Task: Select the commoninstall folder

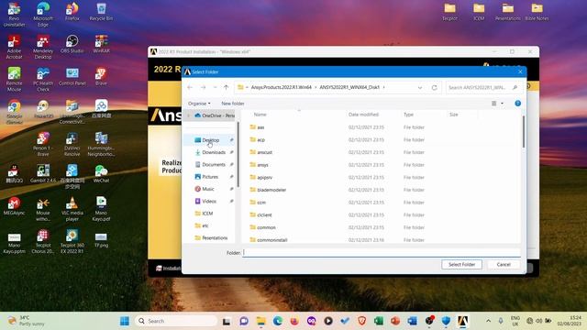Action: [272, 240]
